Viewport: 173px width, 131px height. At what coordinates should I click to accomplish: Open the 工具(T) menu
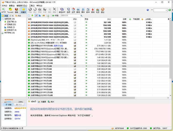click(x=32, y=6)
